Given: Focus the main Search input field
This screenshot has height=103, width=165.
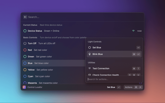Looking at the screenshot, I should point(77,17).
